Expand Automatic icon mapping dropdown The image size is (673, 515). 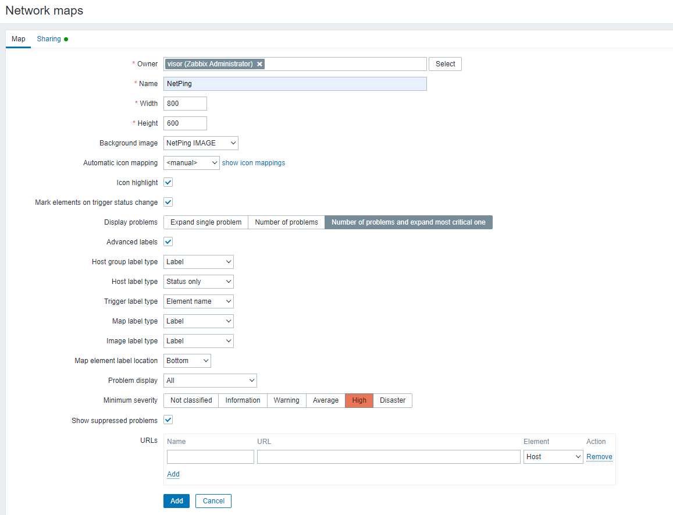pyautogui.click(x=191, y=163)
